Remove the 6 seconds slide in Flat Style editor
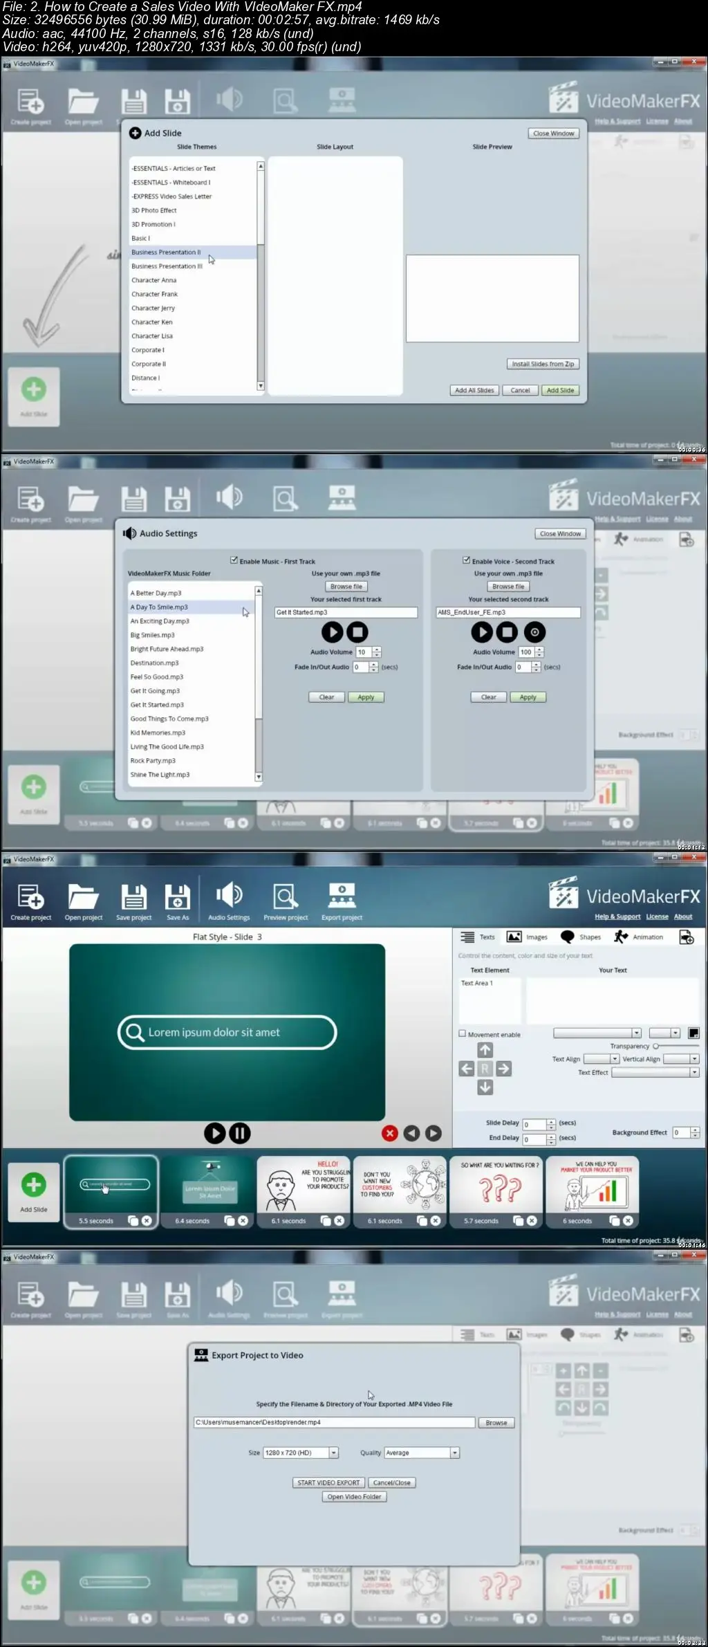Image resolution: width=708 pixels, height=1647 pixels. pyautogui.click(x=628, y=1221)
